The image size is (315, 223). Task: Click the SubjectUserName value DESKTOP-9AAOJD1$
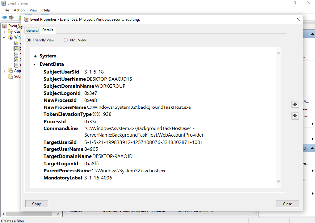[x=109, y=79]
